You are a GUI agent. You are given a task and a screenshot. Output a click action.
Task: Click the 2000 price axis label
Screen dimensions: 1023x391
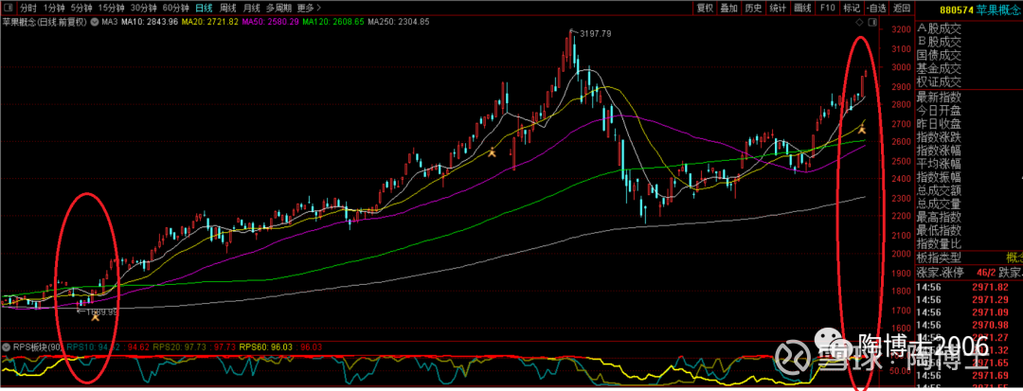click(901, 254)
